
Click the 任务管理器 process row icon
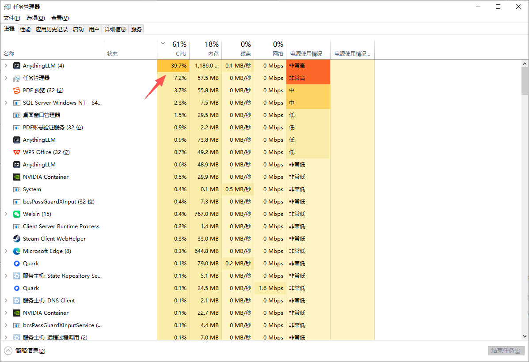click(16, 78)
